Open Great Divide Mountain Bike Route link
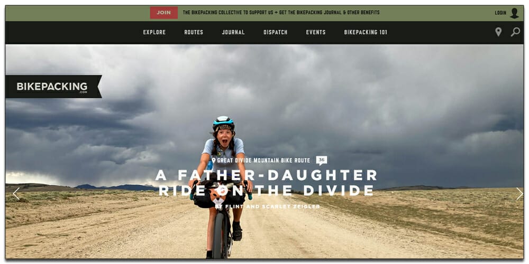The image size is (529, 264). [263, 161]
